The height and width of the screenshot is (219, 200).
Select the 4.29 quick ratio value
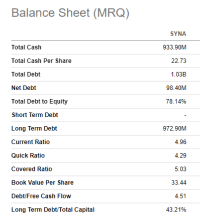click(180, 155)
